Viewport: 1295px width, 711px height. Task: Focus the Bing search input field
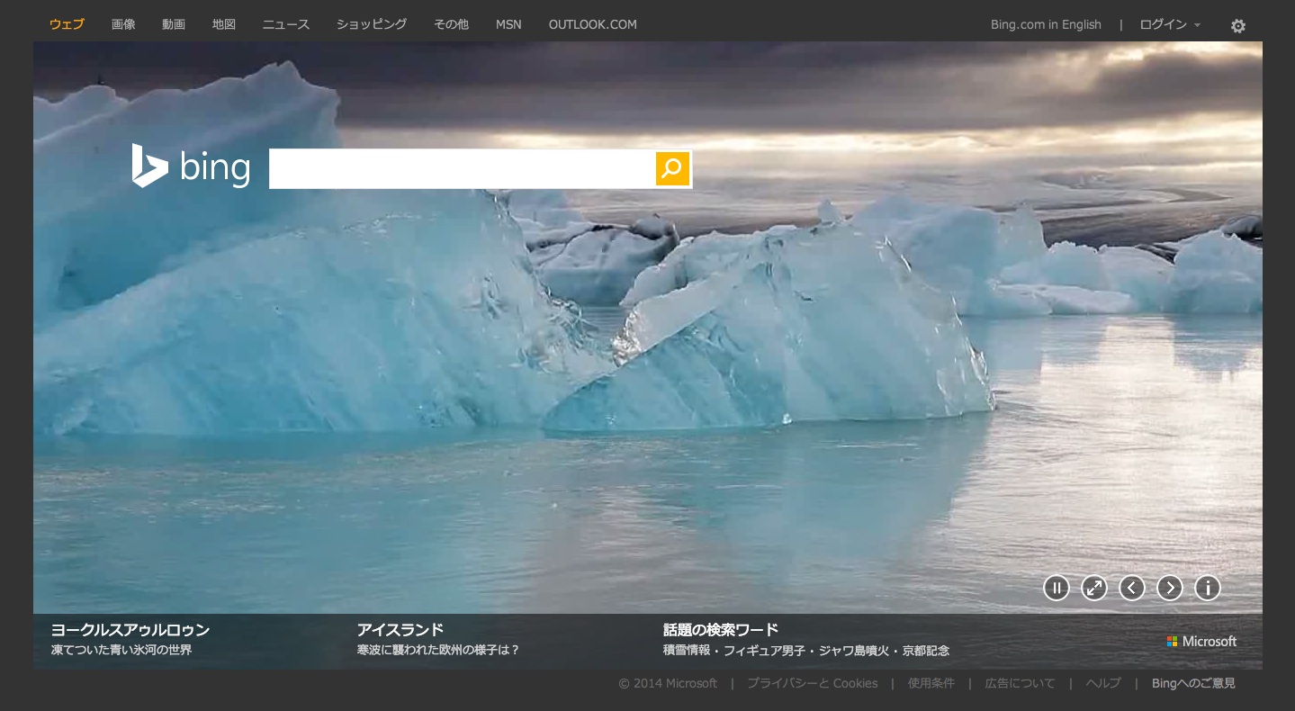pyautogui.click(x=461, y=168)
